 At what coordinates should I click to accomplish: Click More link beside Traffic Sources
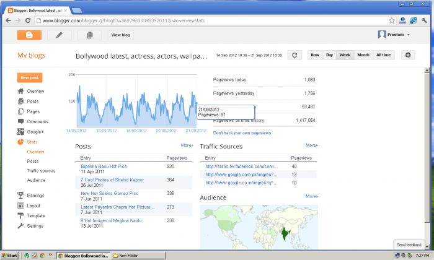tap(312, 145)
